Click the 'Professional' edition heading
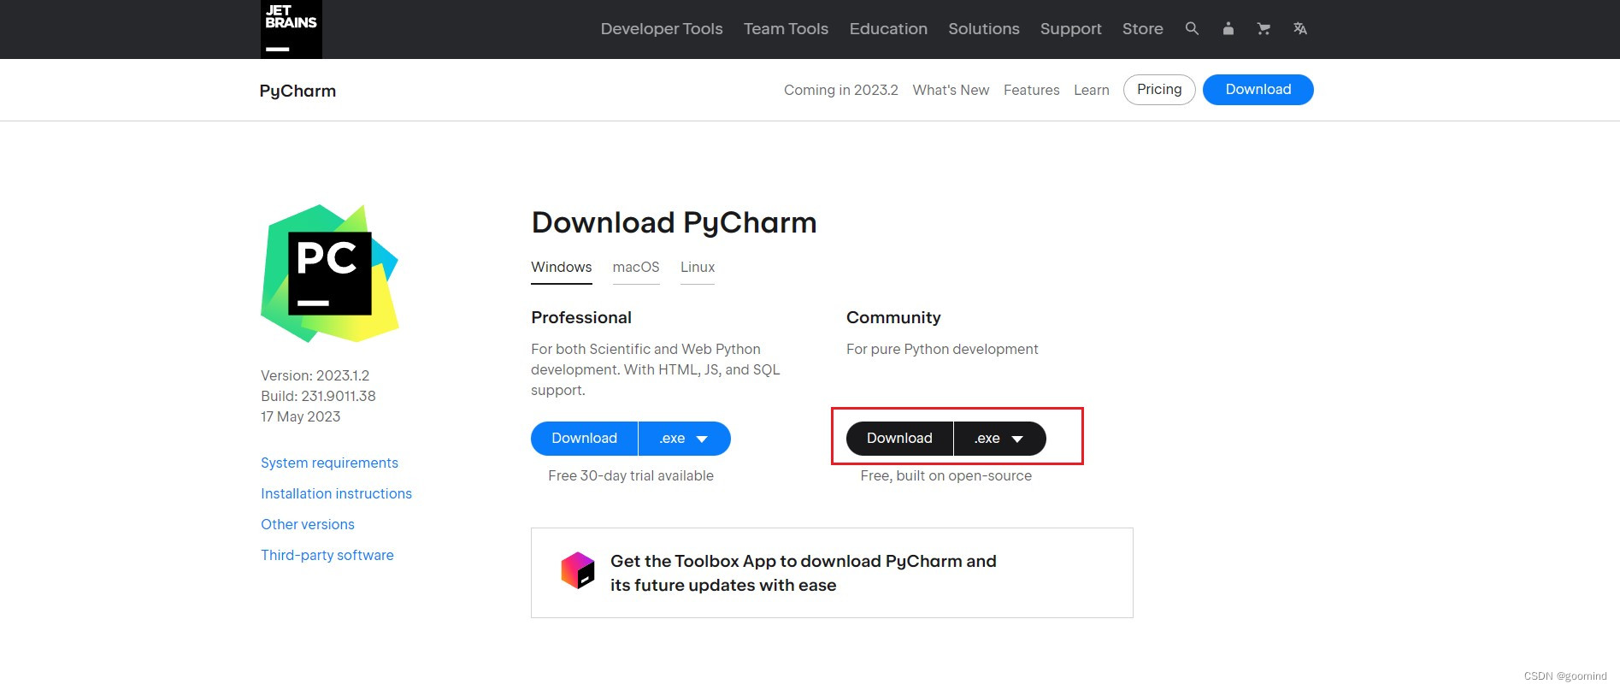The image size is (1620, 690). coord(581,317)
